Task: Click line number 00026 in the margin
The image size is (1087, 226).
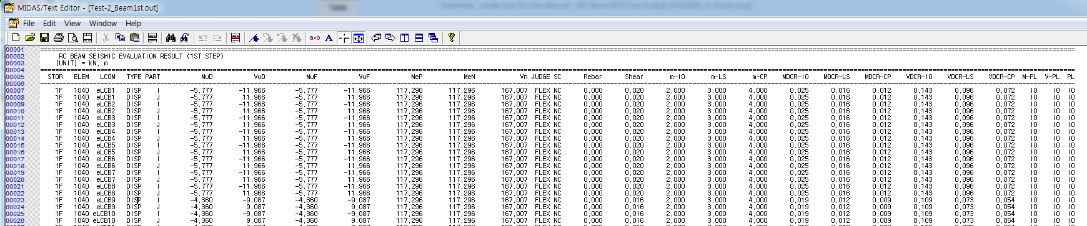Action: click(x=15, y=221)
